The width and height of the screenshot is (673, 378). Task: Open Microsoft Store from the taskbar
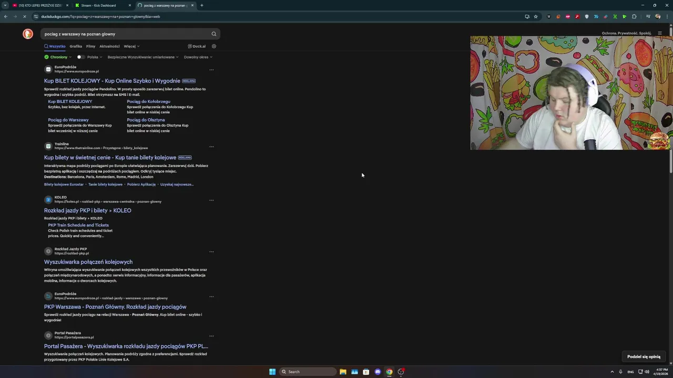366,372
